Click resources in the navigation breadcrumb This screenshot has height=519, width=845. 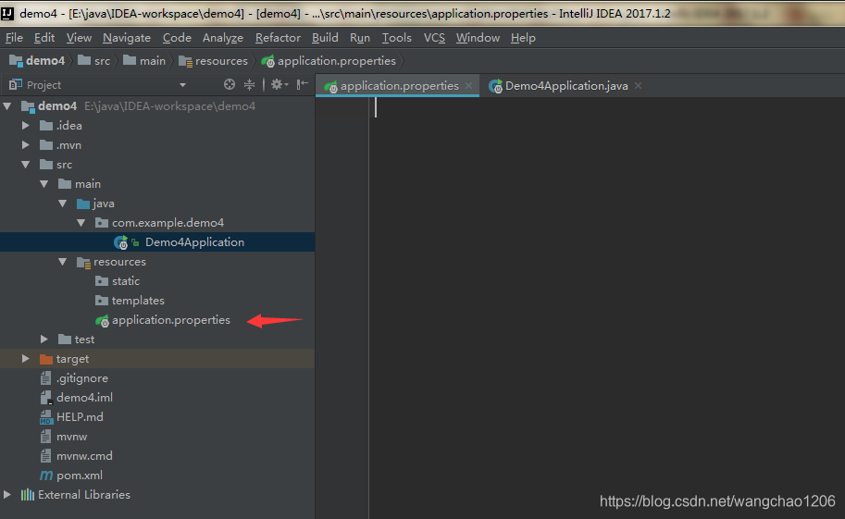[214, 61]
